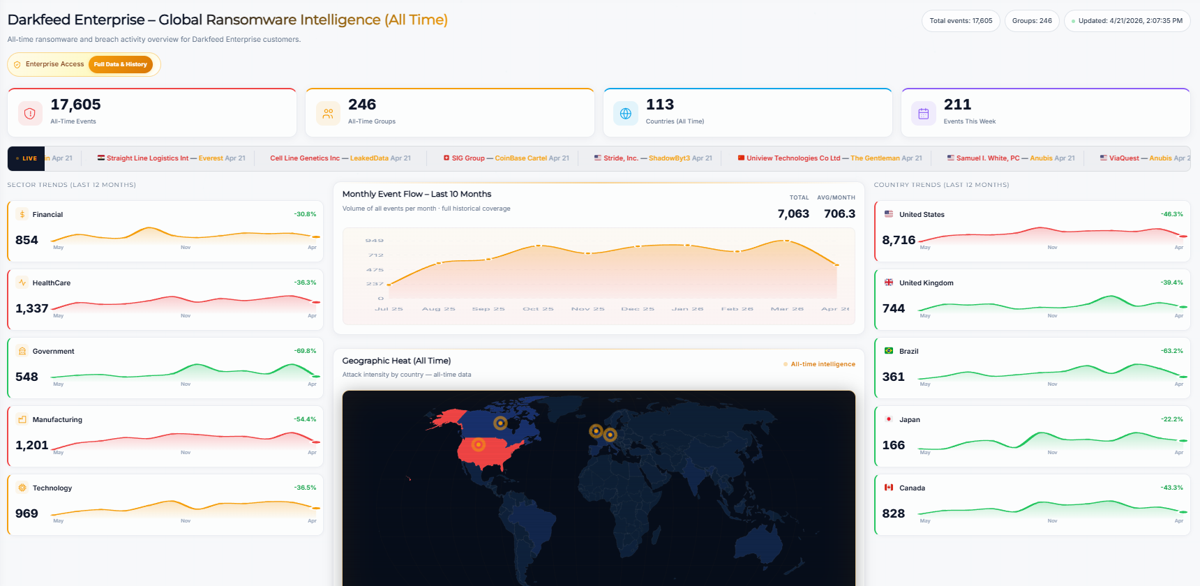Click the 7,063 total value
The height and width of the screenshot is (586, 1200).
pyautogui.click(x=793, y=213)
